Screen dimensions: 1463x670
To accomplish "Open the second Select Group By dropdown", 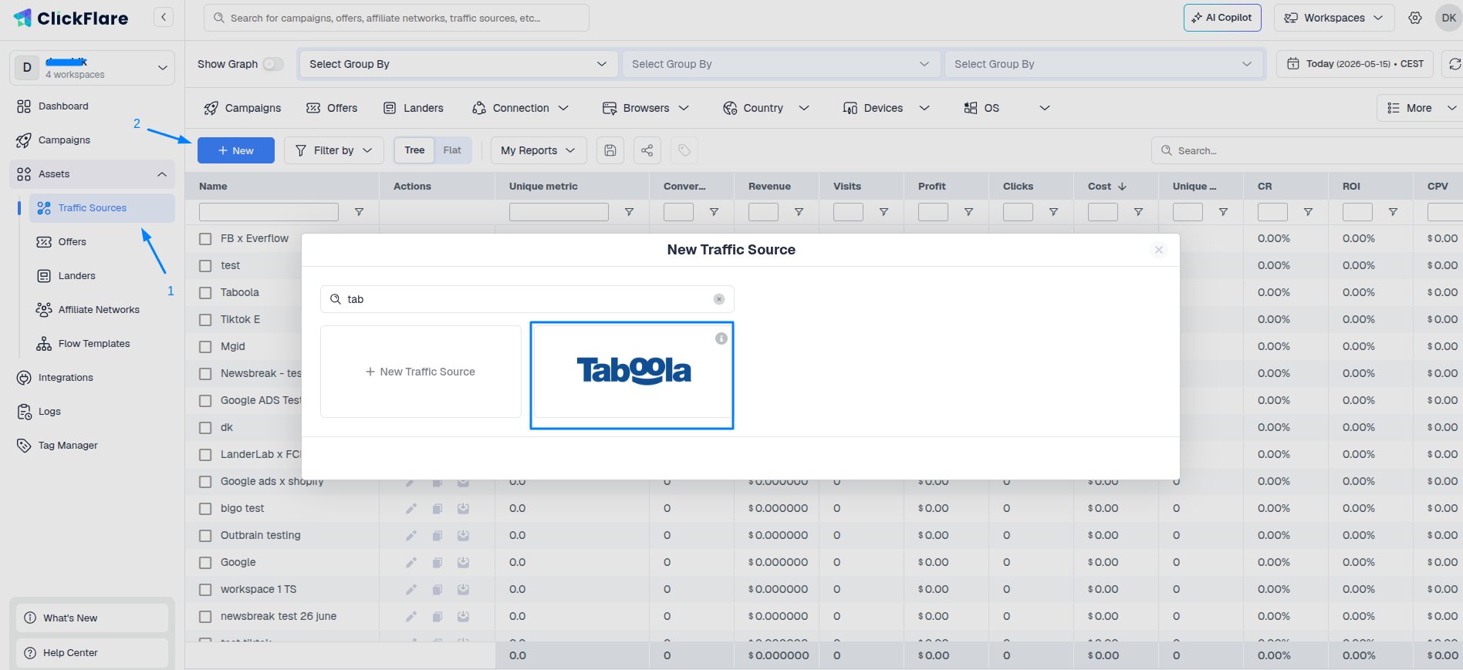I will pos(781,64).
